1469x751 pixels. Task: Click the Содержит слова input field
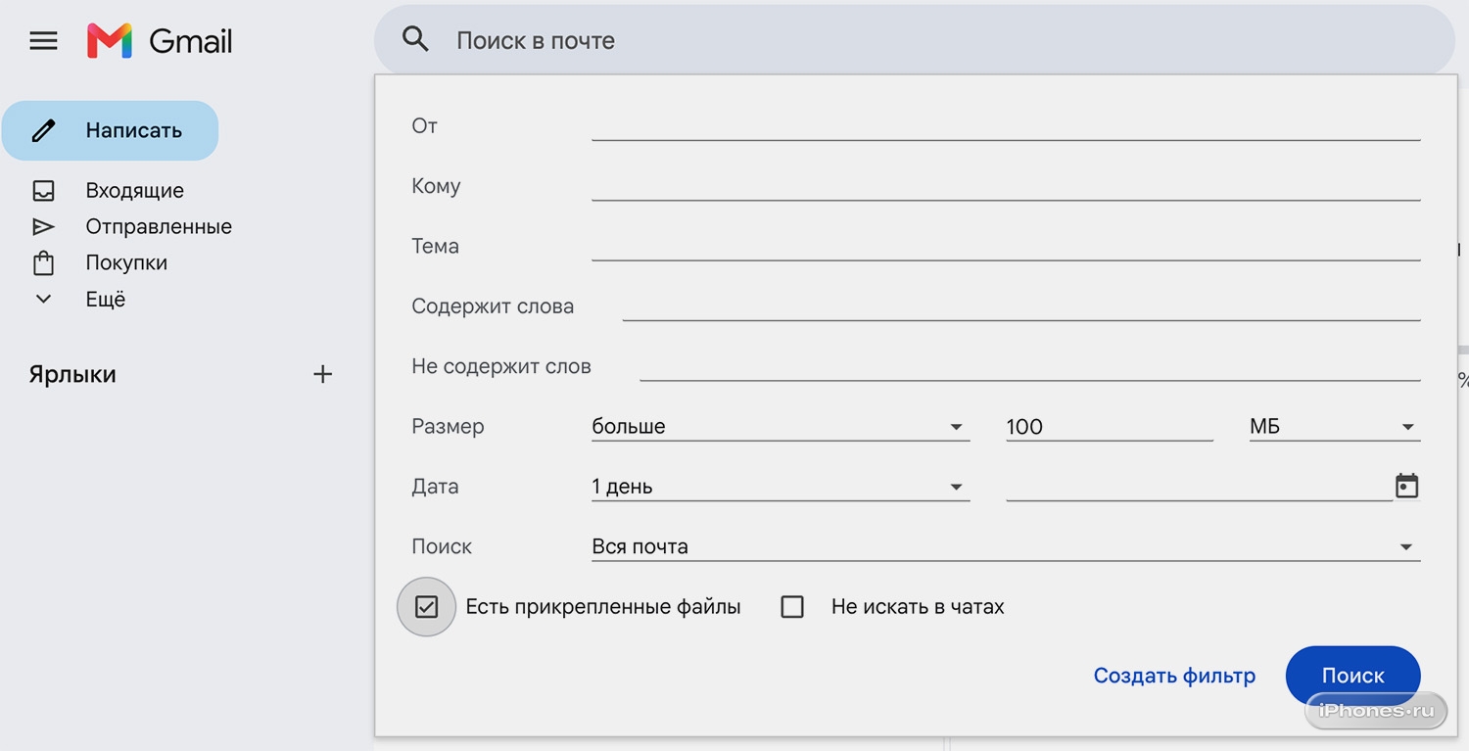pyautogui.click(x=1021, y=306)
